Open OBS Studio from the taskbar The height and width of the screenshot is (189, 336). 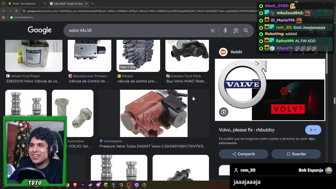click(x=129, y=185)
